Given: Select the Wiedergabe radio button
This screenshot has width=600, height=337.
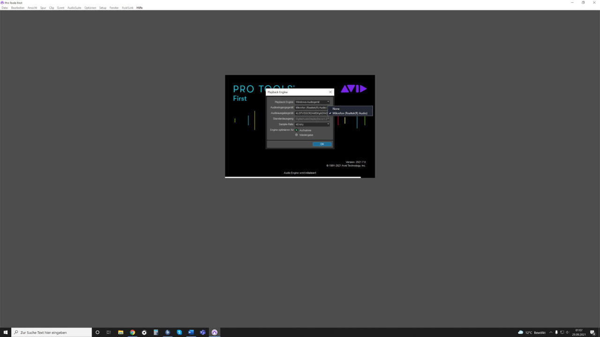Looking at the screenshot, I should (297, 135).
